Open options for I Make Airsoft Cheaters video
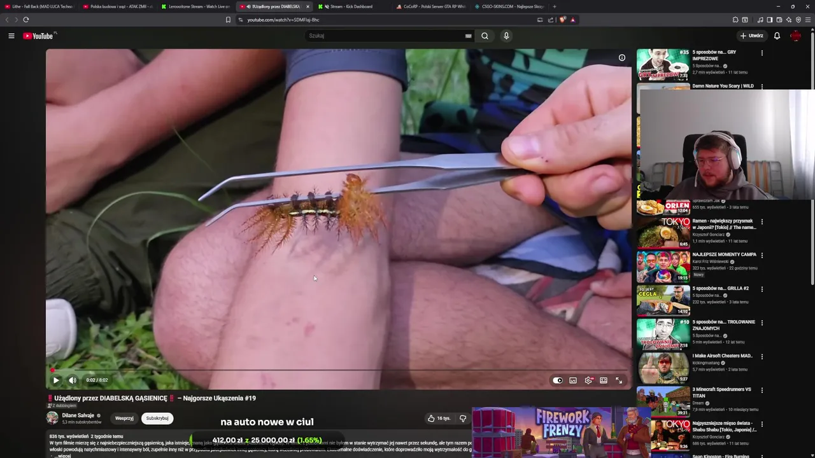The image size is (815, 458). (762, 357)
